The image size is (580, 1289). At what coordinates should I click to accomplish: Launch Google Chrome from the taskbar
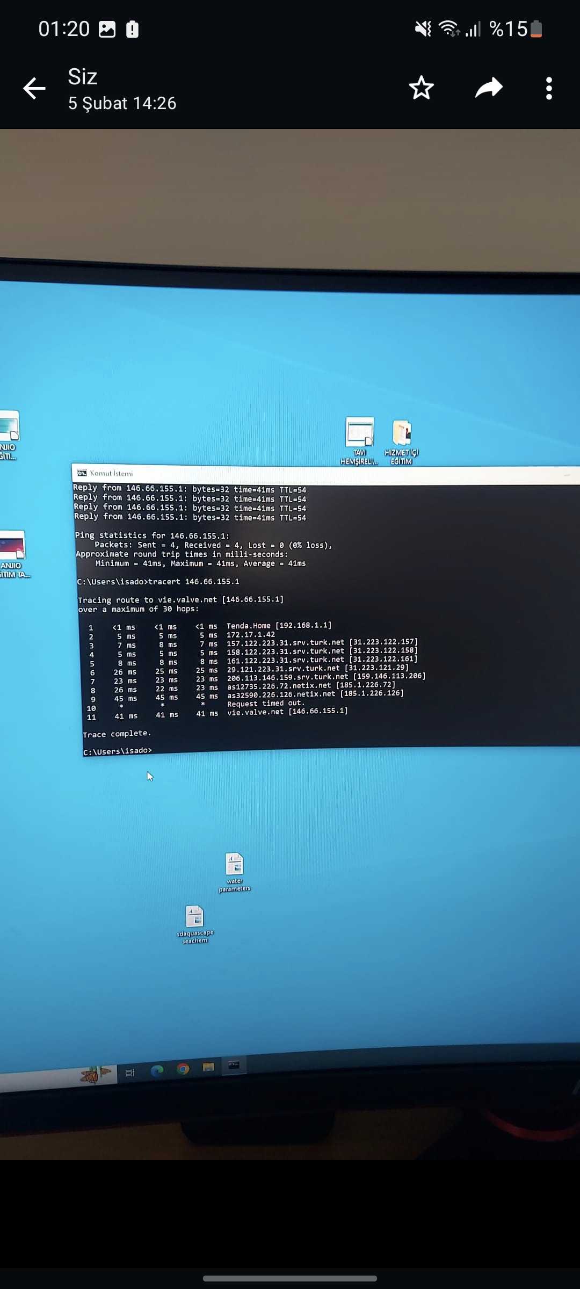(183, 1069)
